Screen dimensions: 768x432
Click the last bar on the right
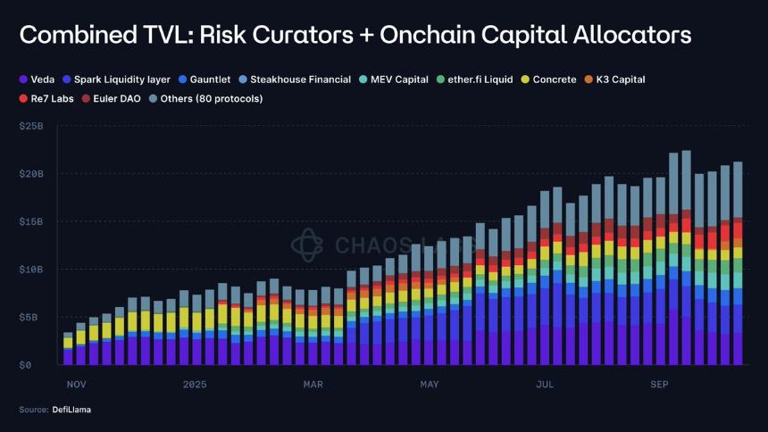[x=738, y=263]
